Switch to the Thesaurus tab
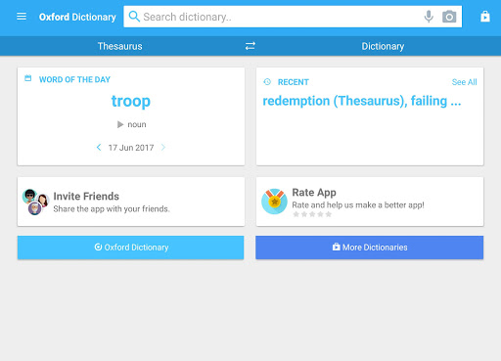The width and height of the screenshot is (501, 361). pos(119,46)
